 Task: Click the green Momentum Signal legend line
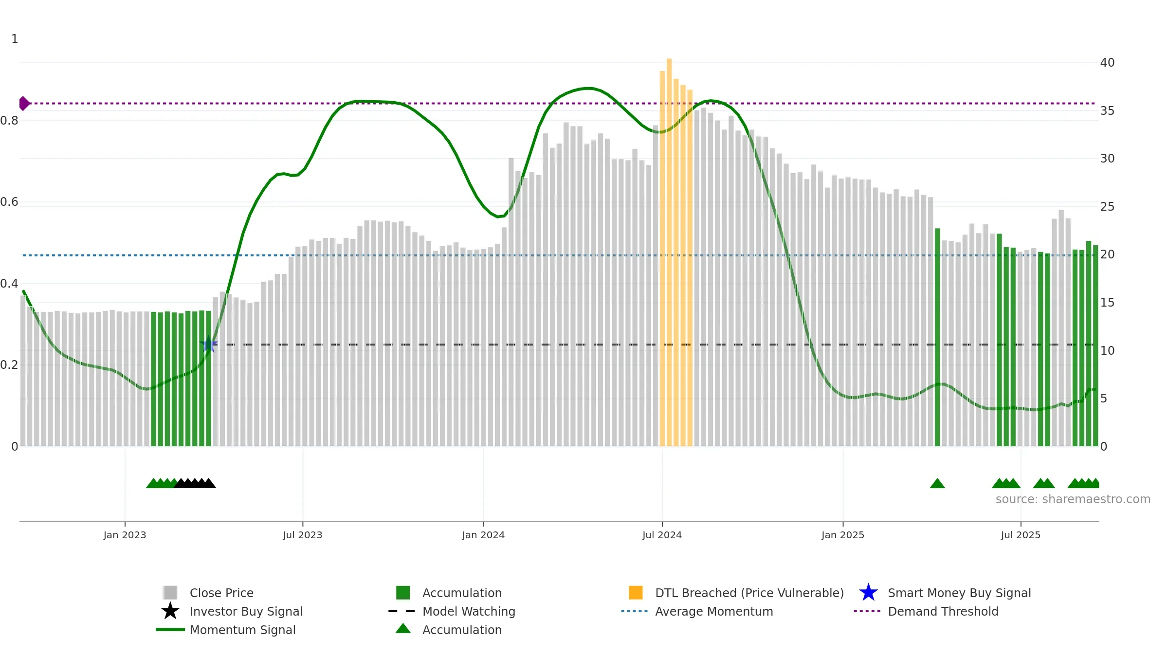170,630
